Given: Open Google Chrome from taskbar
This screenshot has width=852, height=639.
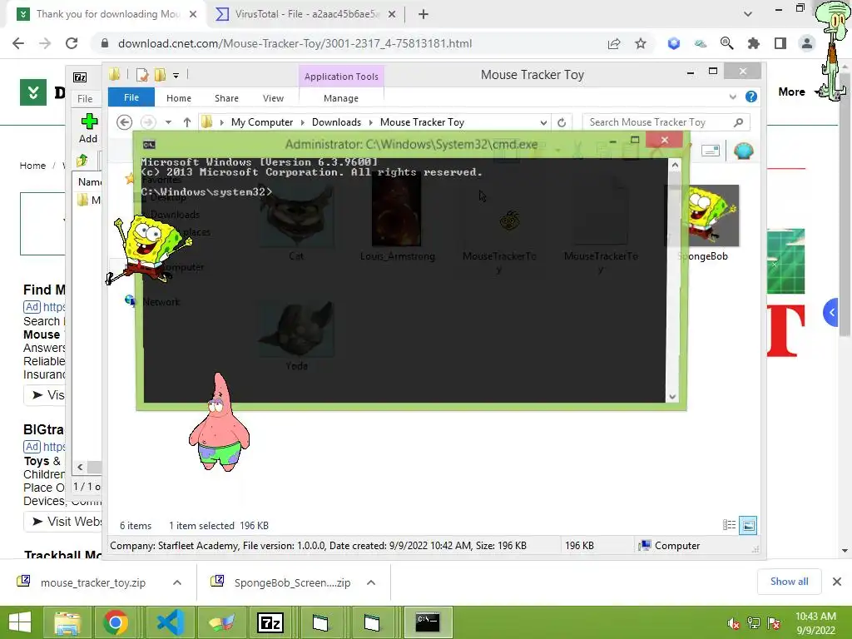Looking at the screenshot, I should [115, 622].
